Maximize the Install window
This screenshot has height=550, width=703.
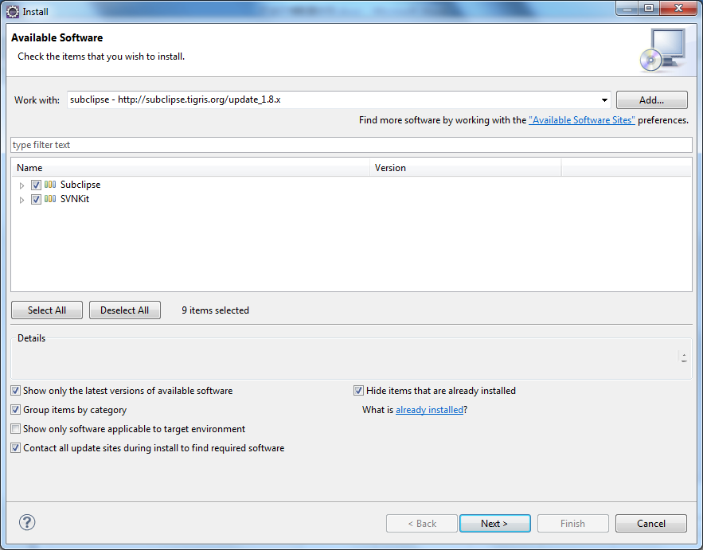pyautogui.click(x=649, y=8)
